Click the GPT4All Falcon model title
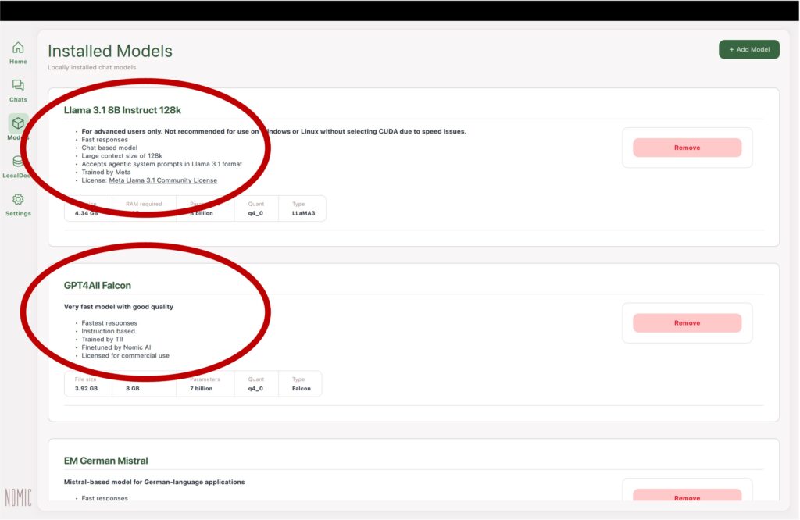Screen dimensions: 800x520 [98, 286]
